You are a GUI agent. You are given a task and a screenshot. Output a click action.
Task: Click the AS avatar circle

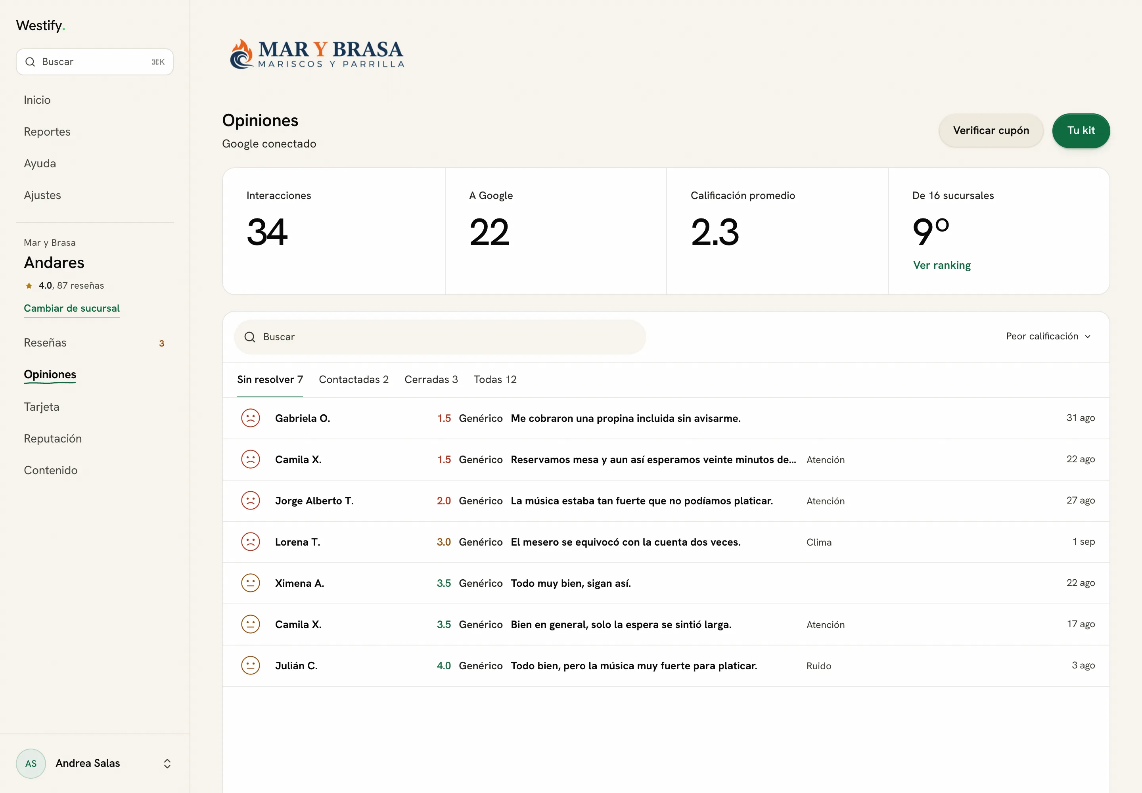pyautogui.click(x=31, y=763)
